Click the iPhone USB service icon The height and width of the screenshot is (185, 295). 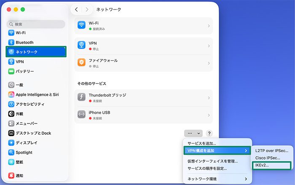coord(81,114)
